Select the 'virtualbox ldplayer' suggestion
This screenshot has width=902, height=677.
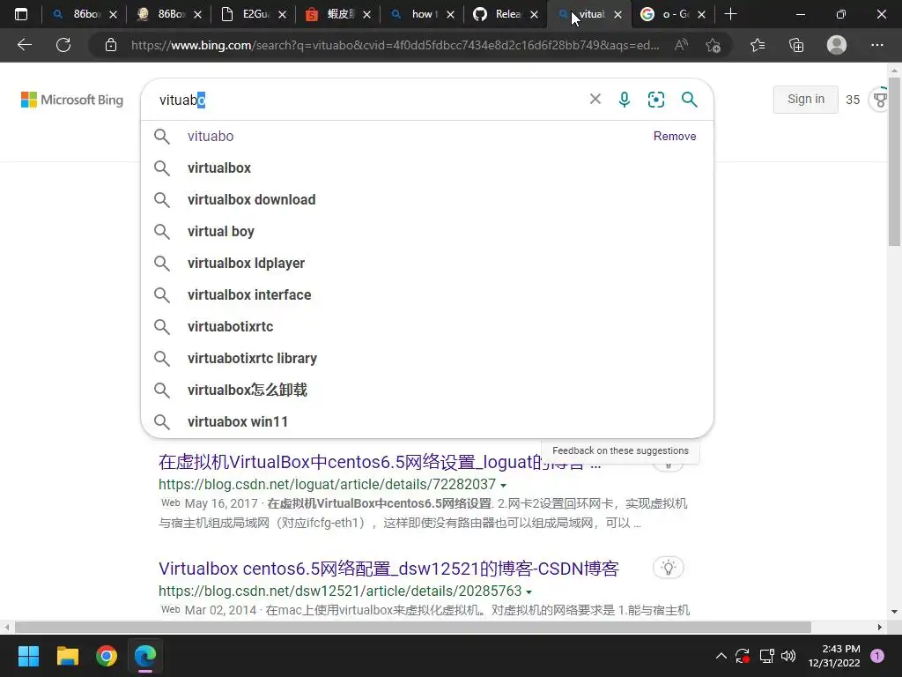(427, 263)
